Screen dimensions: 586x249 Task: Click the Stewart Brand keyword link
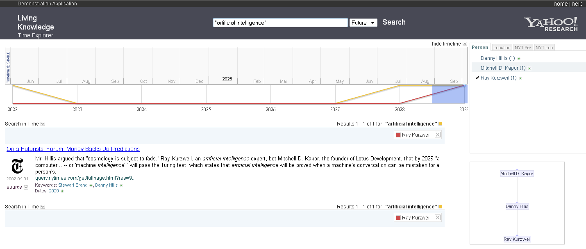coord(73,185)
